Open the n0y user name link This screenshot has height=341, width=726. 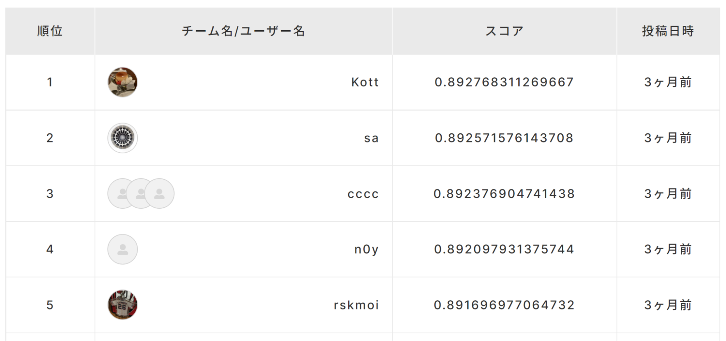pyautogui.click(x=366, y=249)
